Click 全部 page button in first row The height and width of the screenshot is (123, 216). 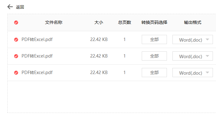tap(154, 39)
